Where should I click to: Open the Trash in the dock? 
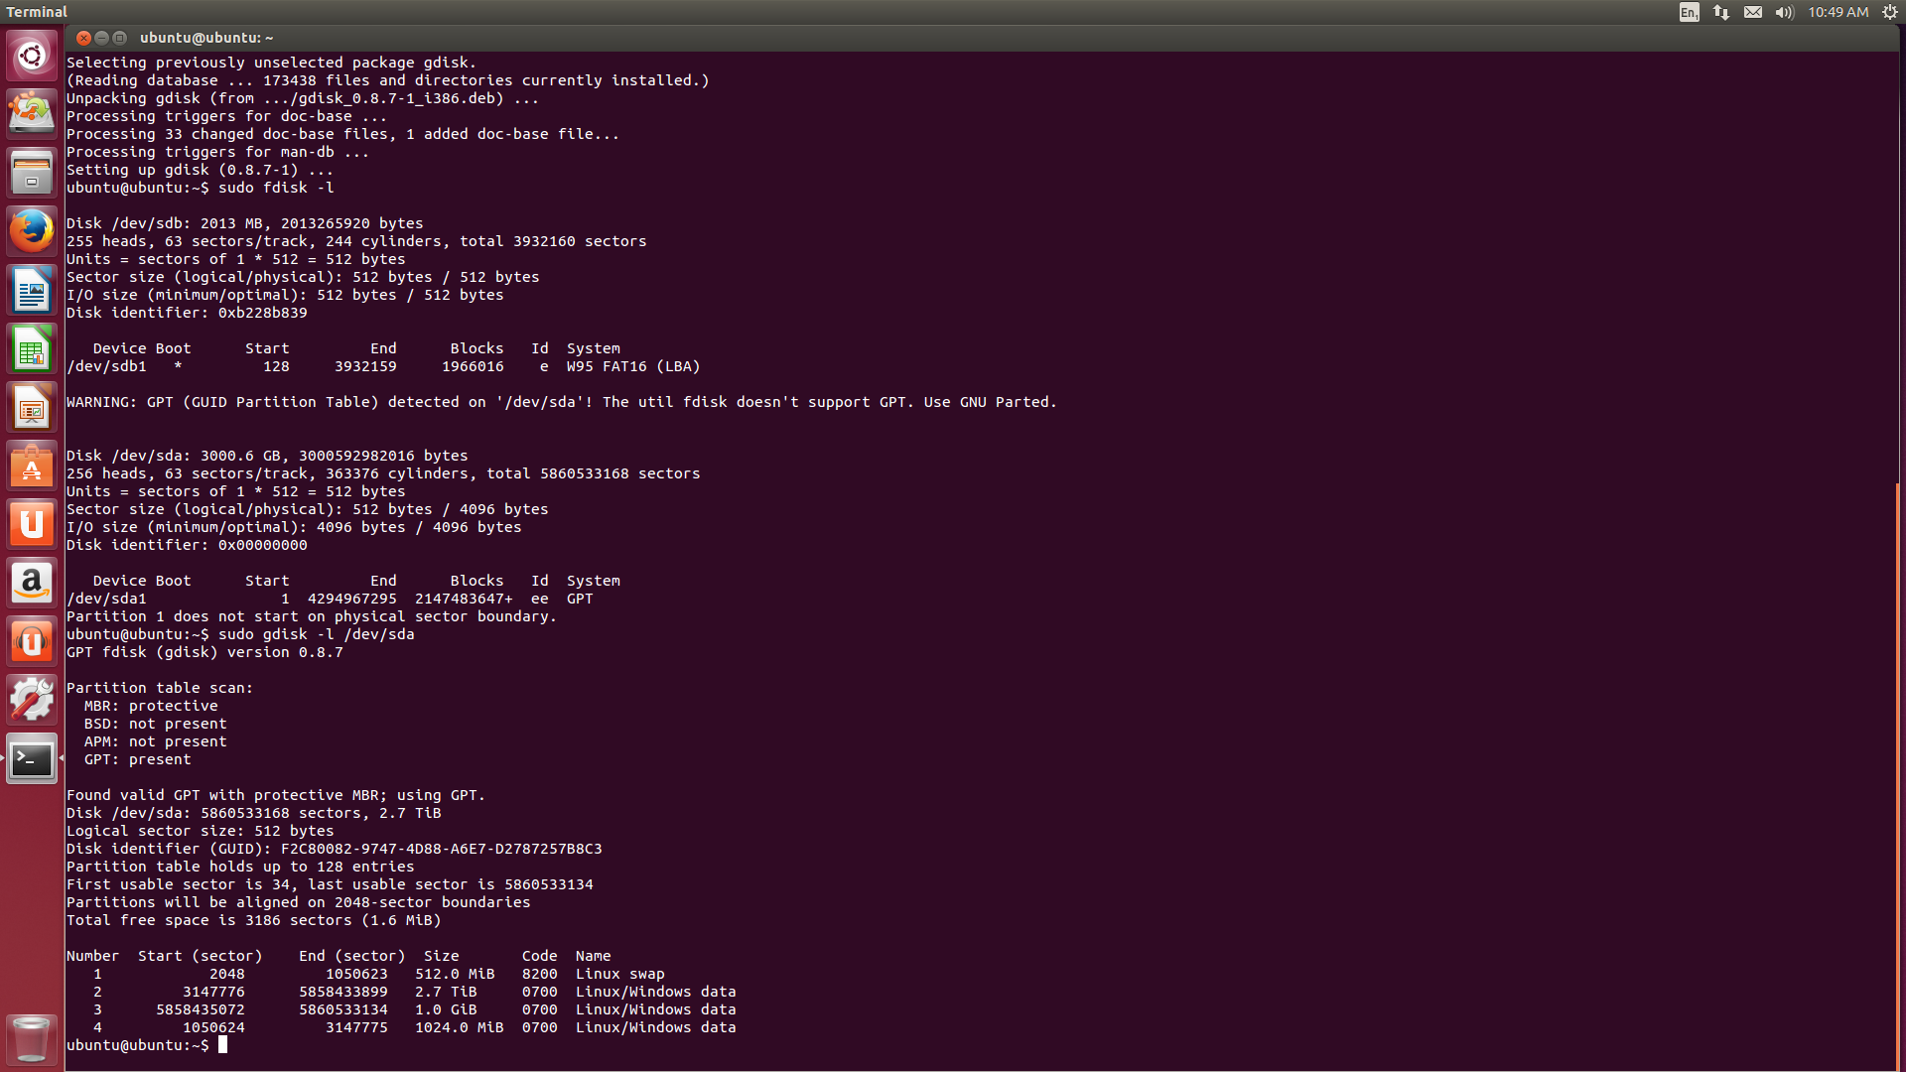coord(32,1039)
